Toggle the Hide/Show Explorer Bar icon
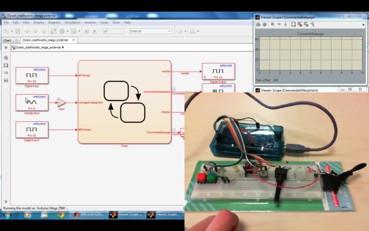The width and height of the screenshot is (369, 231). click(6, 48)
